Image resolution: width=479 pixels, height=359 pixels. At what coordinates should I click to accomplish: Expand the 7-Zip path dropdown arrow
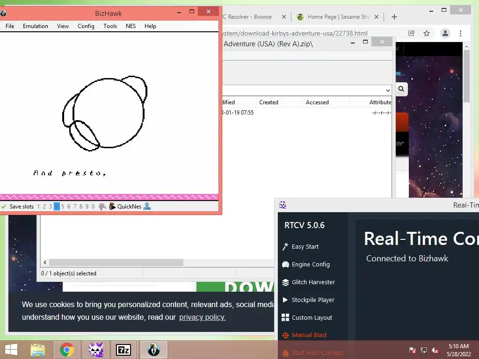pos(388,90)
